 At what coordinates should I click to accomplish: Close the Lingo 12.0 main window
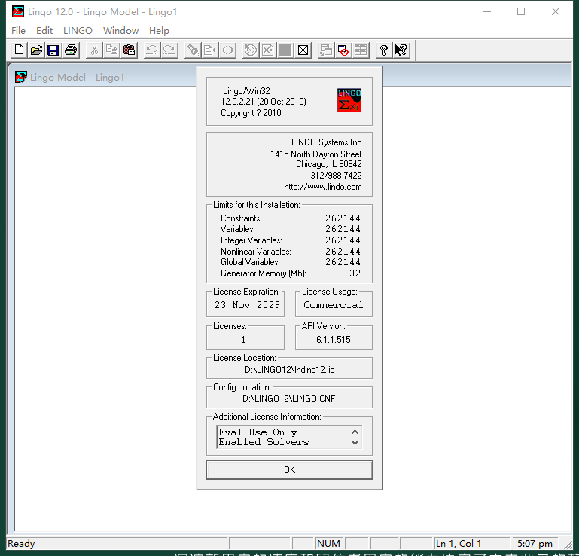point(556,11)
